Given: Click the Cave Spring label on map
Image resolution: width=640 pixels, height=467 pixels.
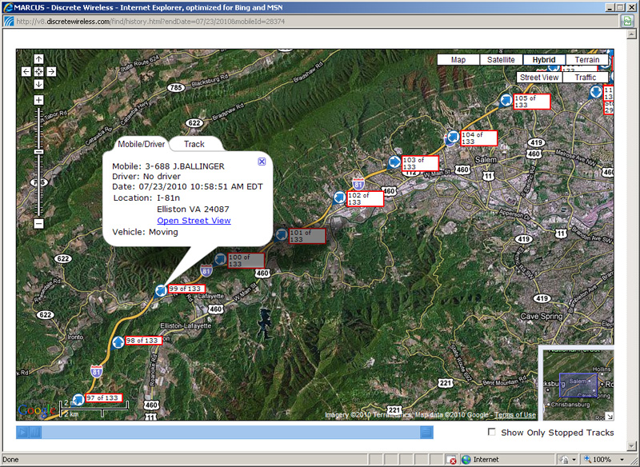Looking at the screenshot, I should (x=542, y=316).
